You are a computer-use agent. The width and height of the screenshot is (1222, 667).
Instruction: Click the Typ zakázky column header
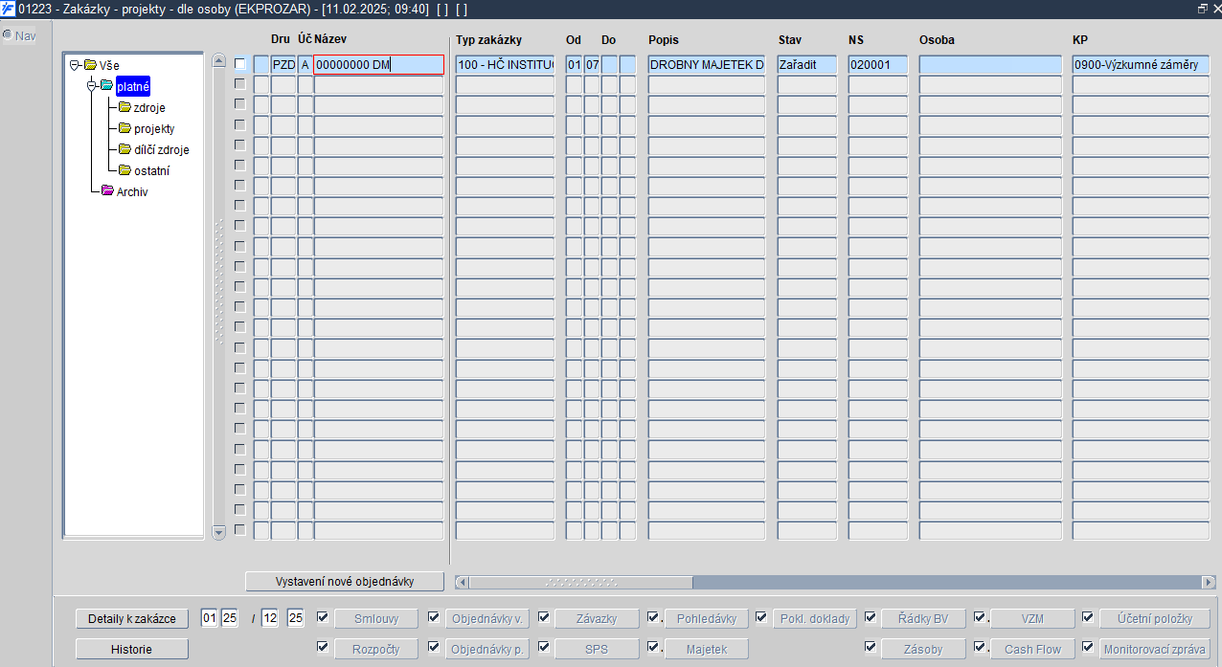click(488, 40)
